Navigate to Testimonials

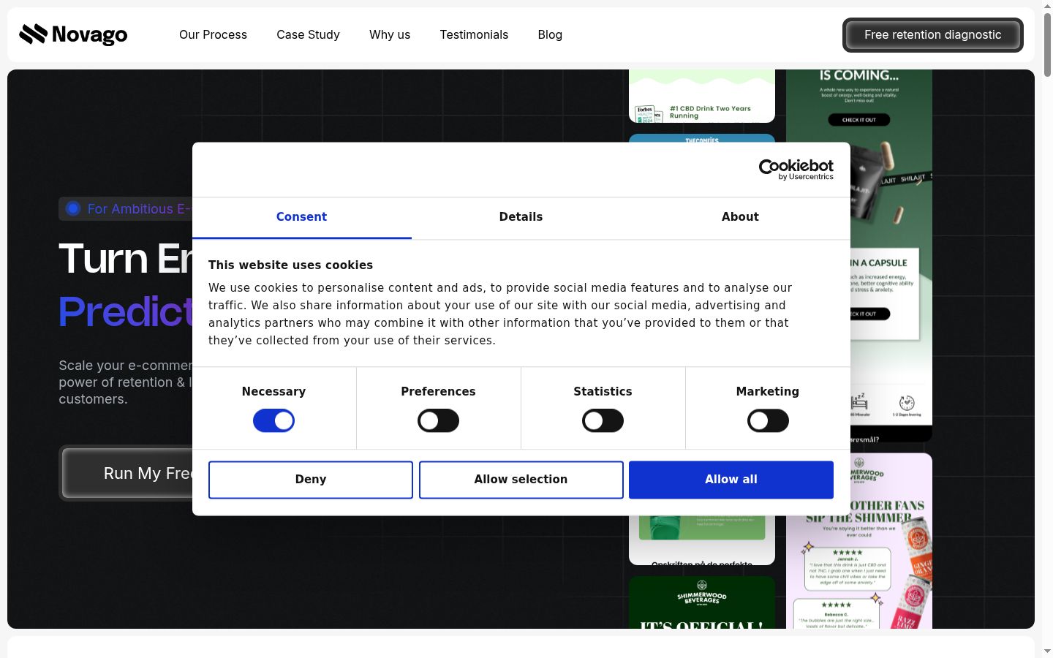click(x=474, y=34)
